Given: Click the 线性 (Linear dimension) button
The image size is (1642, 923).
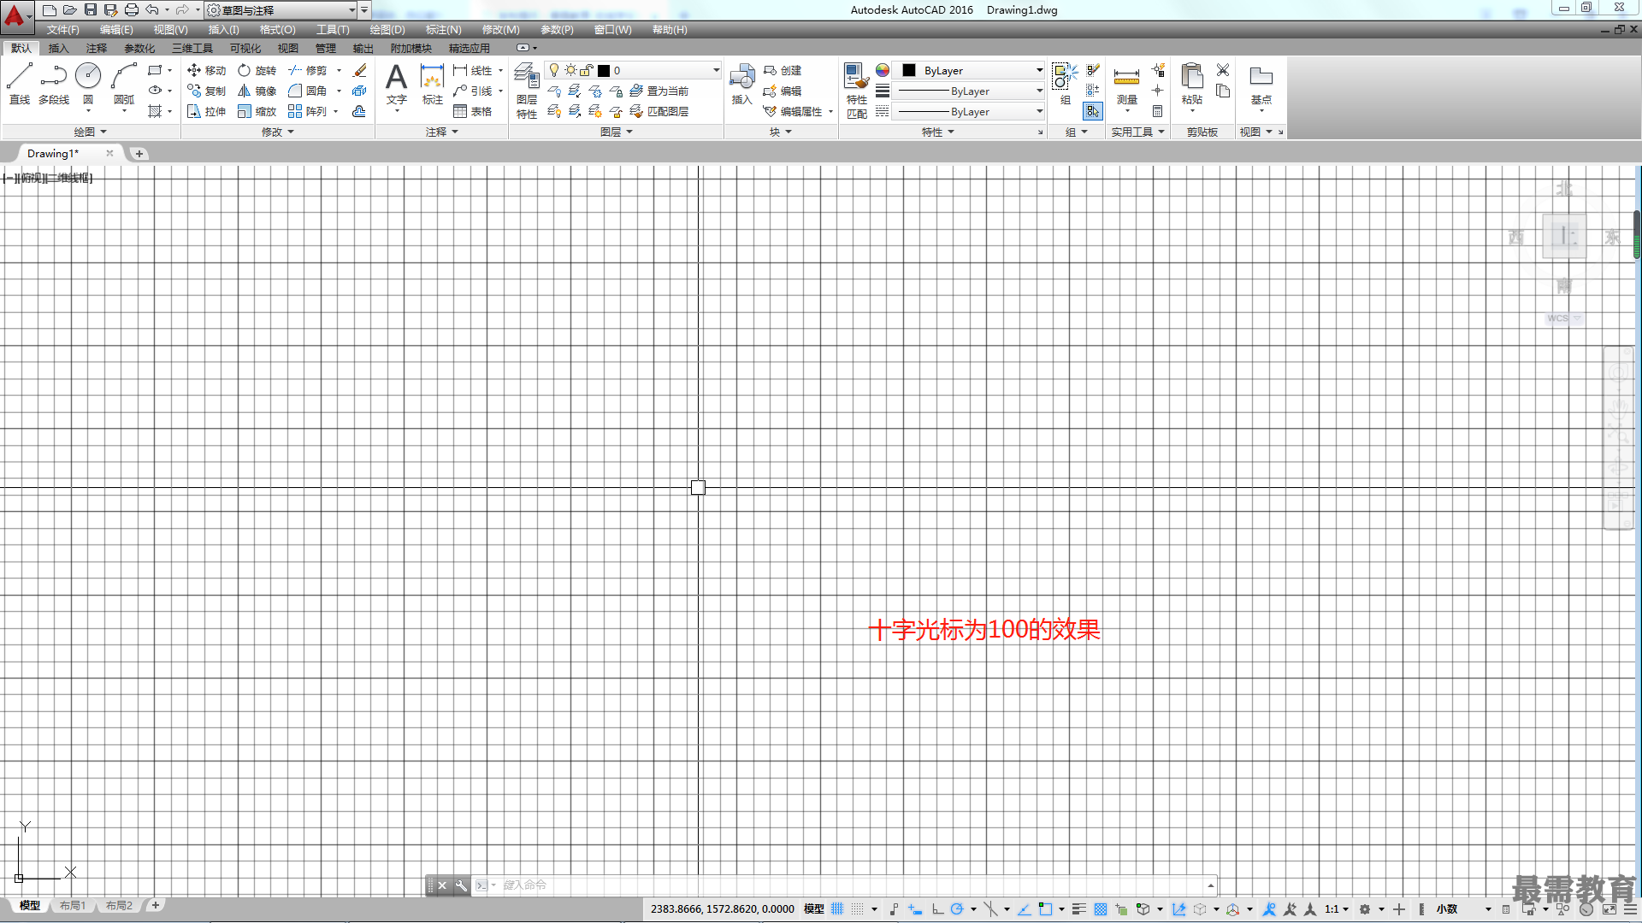Looking at the screenshot, I should point(473,70).
